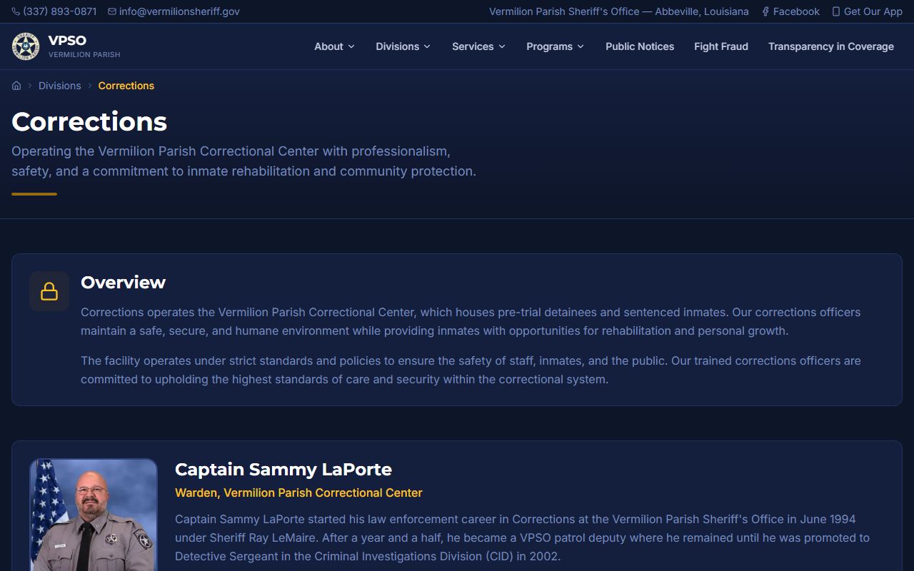Click the phone icon in the top bar
Viewport: 914px width, 571px height.
click(16, 11)
